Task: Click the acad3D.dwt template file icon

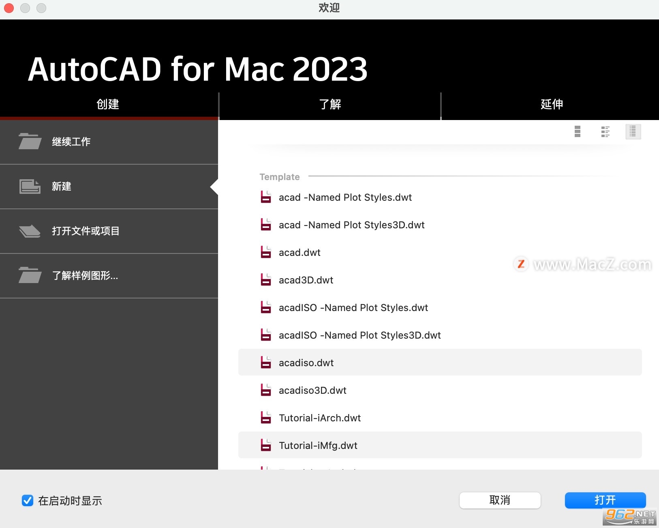Action: click(x=266, y=280)
